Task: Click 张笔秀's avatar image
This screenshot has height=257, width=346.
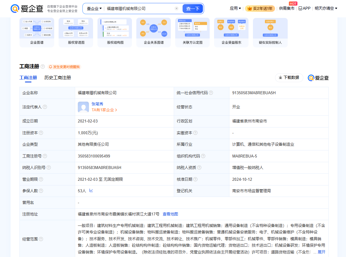Action: pos(83,107)
